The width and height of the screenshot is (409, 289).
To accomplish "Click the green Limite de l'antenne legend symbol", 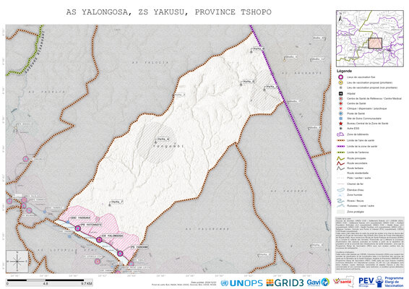I will pos(340,152).
